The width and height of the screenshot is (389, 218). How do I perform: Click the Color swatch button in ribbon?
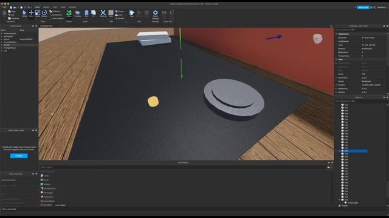pos(111,13)
